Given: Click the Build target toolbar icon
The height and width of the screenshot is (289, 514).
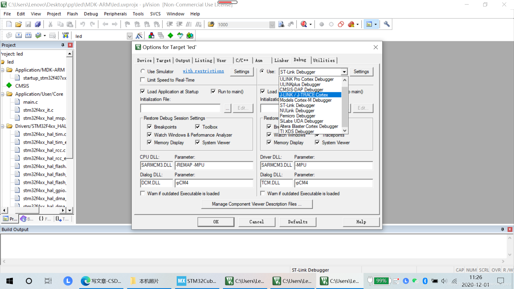Looking at the screenshot, I should pyautogui.click(x=18, y=36).
